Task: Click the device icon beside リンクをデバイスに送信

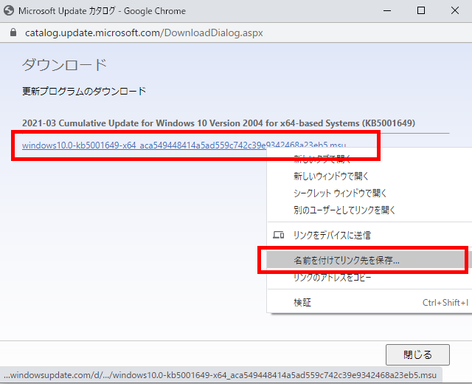Action: (279, 235)
